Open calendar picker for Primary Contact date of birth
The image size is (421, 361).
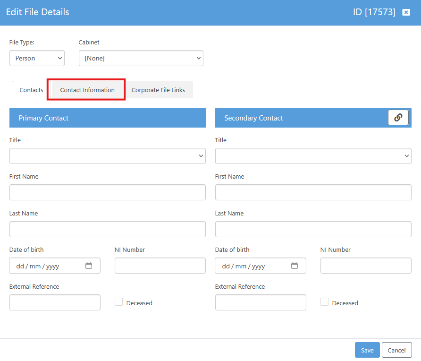(x=89, y=266)
